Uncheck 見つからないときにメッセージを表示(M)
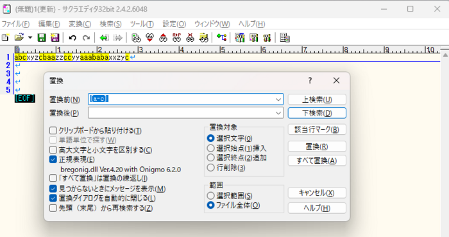 (x=53, y=189)
